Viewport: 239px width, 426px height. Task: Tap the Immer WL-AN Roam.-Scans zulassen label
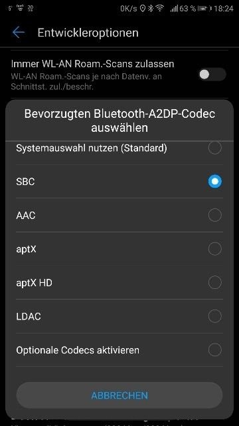click(x=92, y=64)
